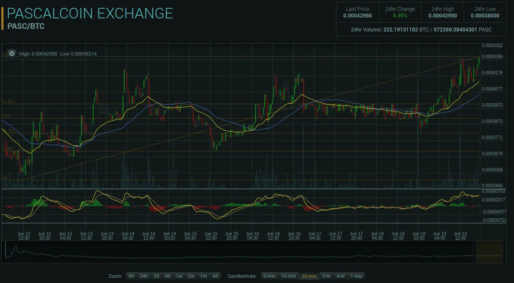Set zoom to 2d

click(x=156, y=276)
